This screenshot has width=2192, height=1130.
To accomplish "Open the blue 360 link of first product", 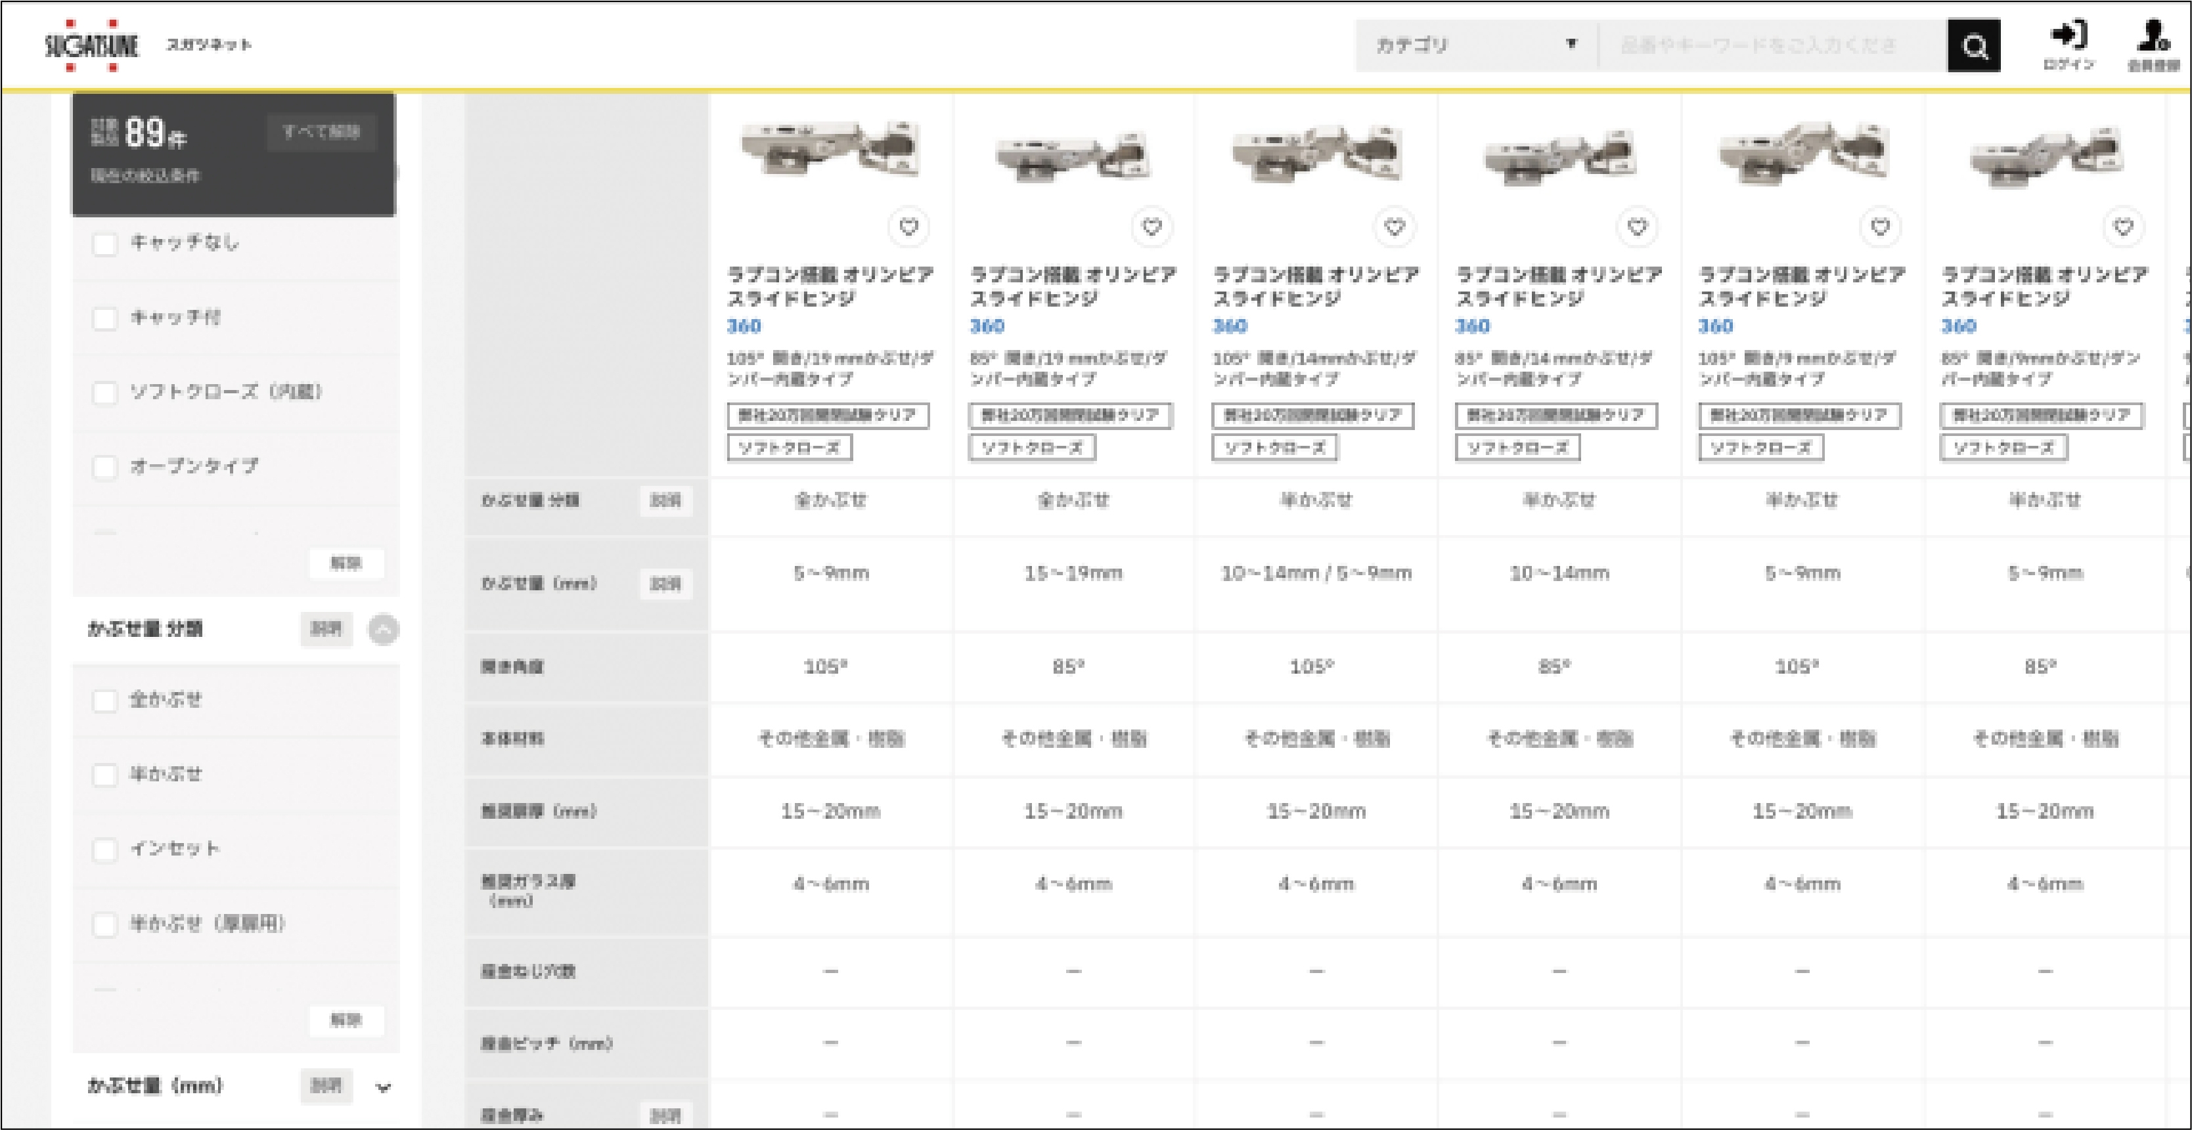I will 744,326.
